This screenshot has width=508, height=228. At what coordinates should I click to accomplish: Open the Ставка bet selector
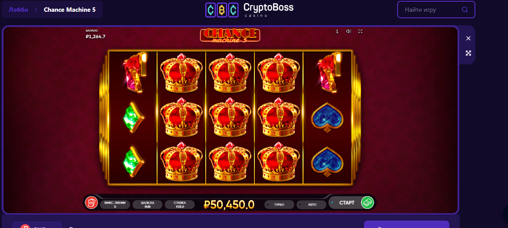point(180,205)
